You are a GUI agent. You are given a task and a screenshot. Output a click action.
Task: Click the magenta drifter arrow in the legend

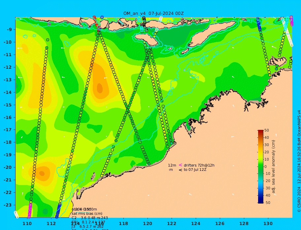tap(181, 165)
